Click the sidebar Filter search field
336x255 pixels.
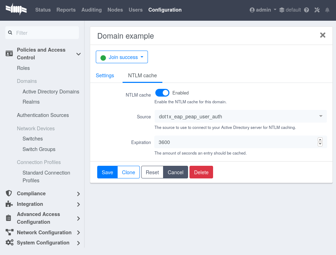point(42,32)
